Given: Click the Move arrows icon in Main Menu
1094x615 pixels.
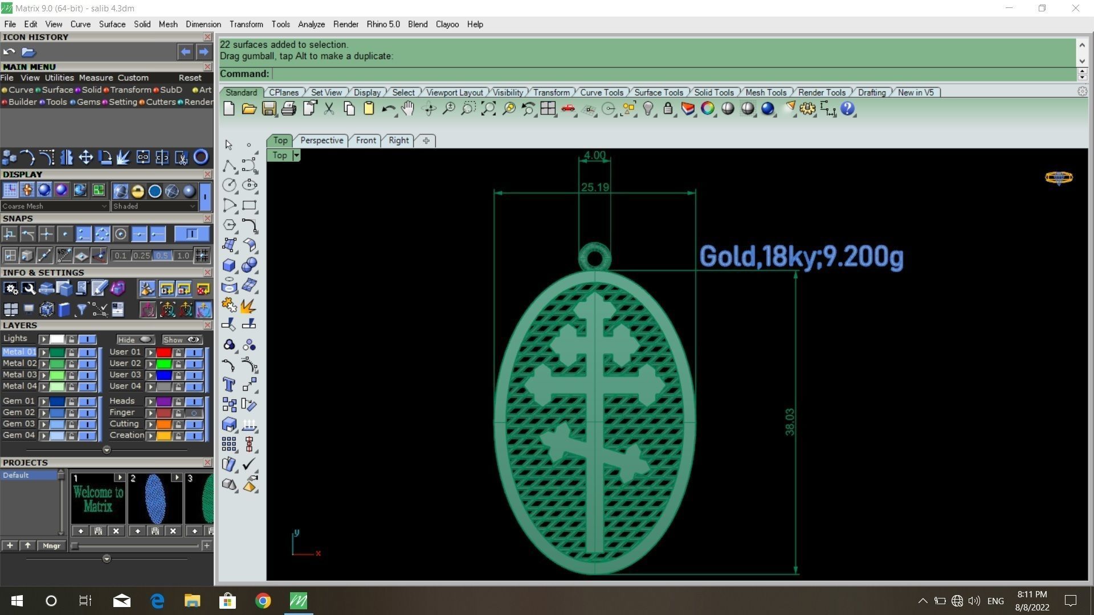Looking at the screenshot, I should (x=85, y=157).
